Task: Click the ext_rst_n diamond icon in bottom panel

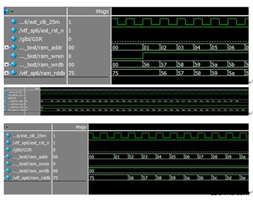Action: pyautogui.click(x=8, y=142)
